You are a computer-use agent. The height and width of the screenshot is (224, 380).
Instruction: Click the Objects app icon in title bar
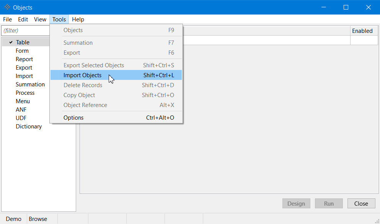7,7
